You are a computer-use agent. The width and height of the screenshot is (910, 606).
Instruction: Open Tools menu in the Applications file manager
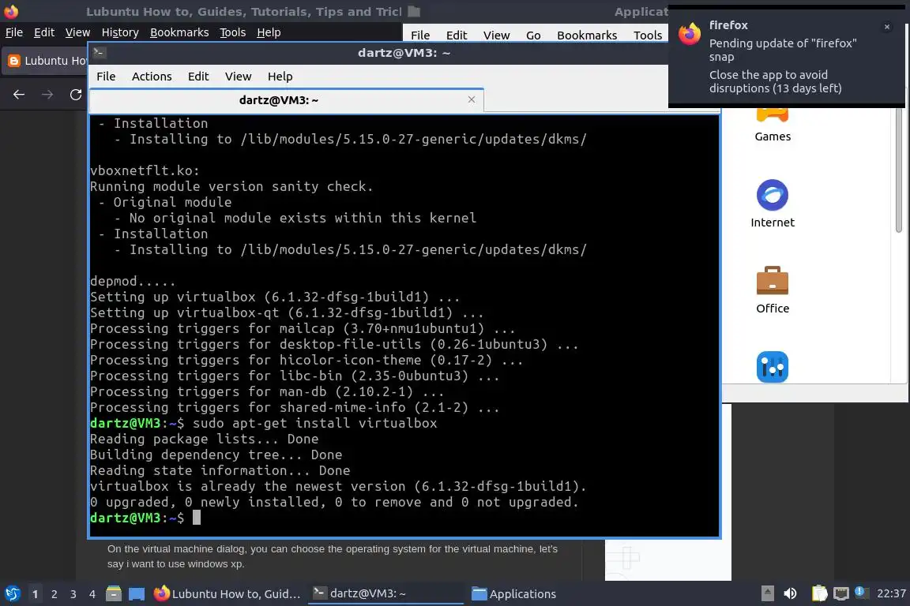[648, 36]
